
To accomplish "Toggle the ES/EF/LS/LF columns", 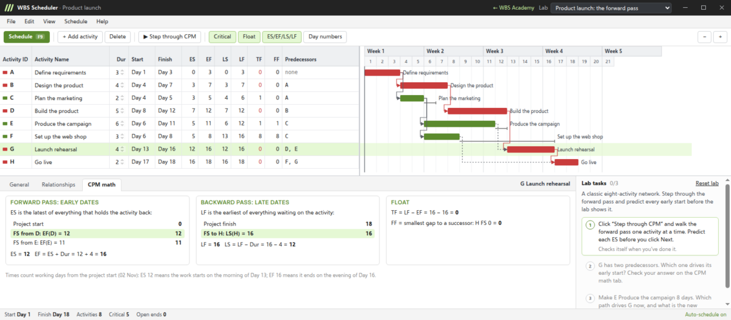I will click(282, 37).
